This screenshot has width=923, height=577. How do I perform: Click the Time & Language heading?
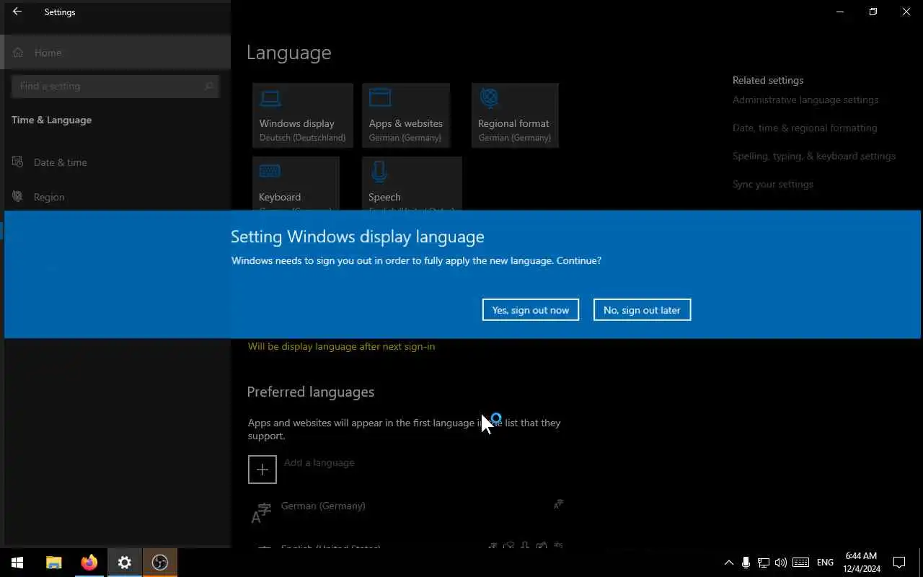coord(51,120)
